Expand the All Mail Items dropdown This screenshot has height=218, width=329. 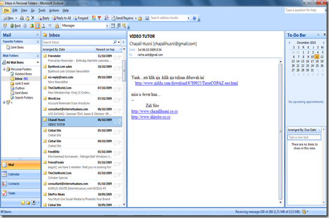(38, 62)
